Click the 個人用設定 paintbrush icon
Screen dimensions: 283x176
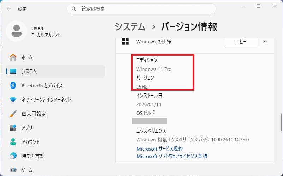tap(13, 114)
